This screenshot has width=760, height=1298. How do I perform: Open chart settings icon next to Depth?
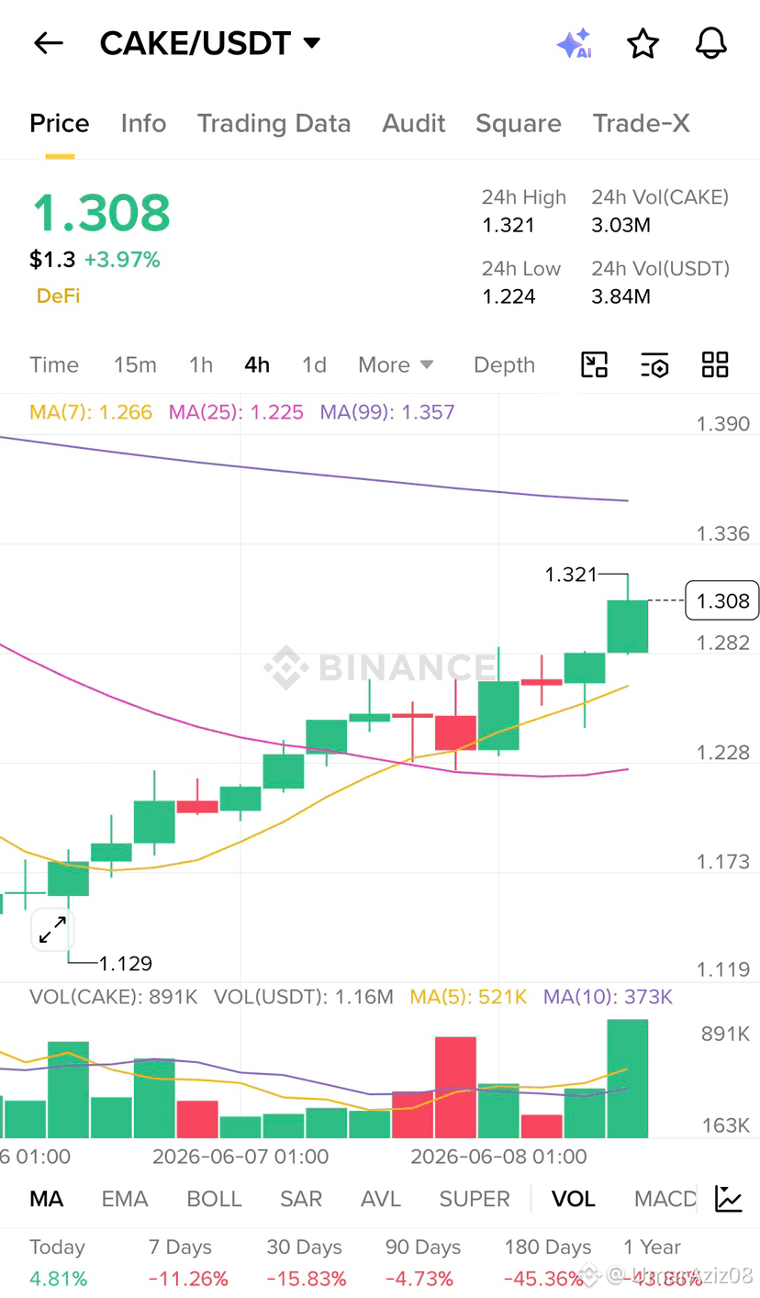pyautogui.click(x=654, y=364)
